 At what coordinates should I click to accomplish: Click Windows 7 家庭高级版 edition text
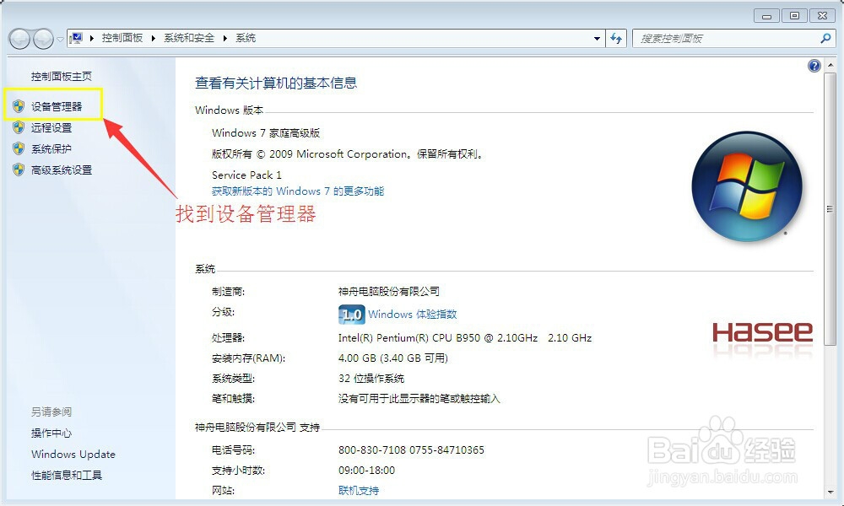pyautogui.click(x=266, y=132)
